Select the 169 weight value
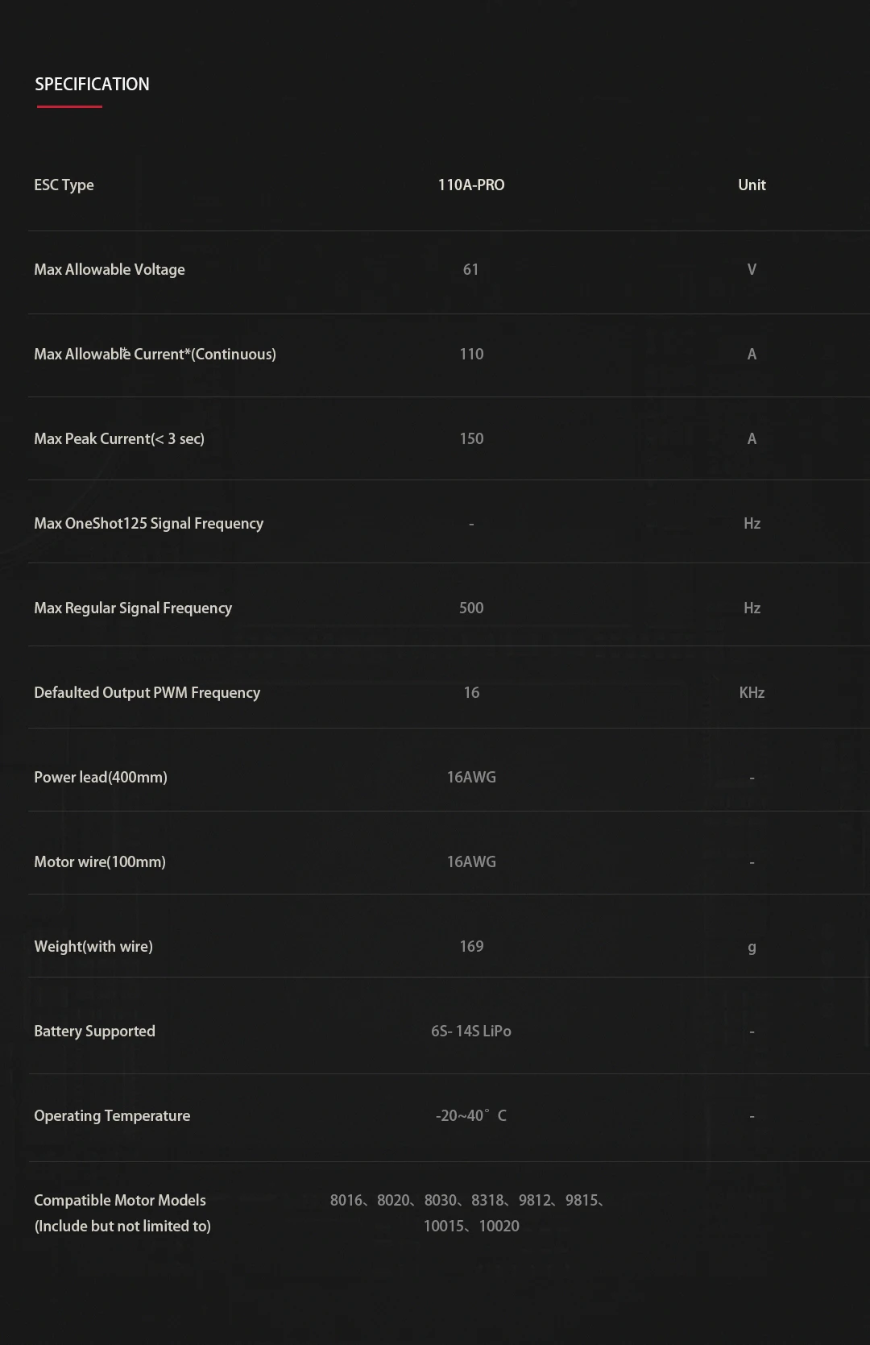This screenshot has height=1345, width=870. pyautogui.click(x=471, y=947)
